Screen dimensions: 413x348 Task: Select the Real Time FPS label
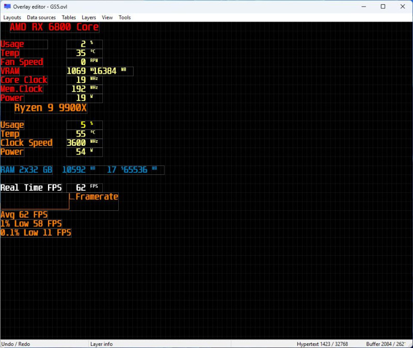pos(31,188)
